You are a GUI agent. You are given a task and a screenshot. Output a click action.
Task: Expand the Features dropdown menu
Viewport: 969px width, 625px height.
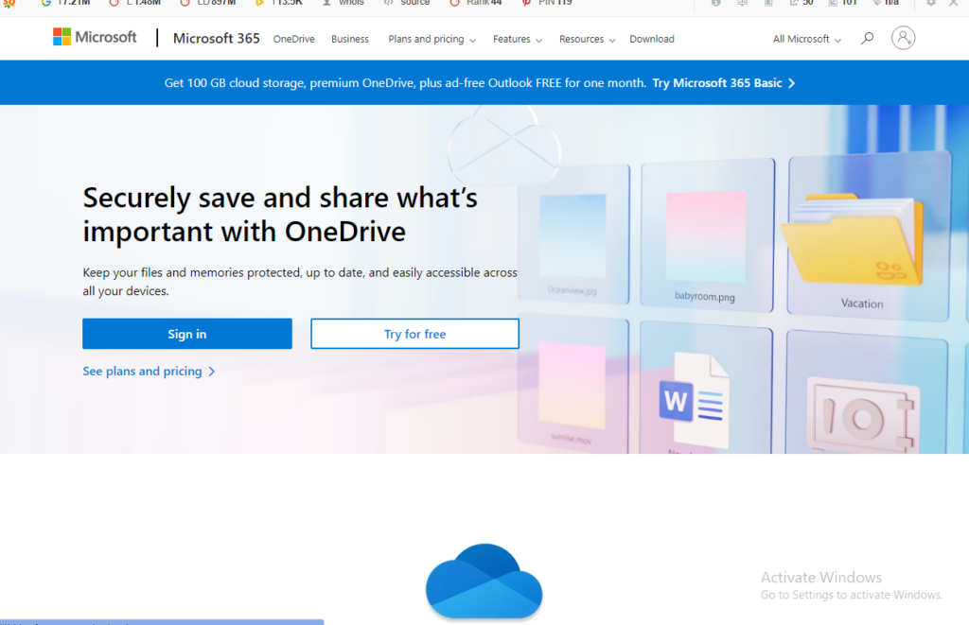tap(518, 39)
